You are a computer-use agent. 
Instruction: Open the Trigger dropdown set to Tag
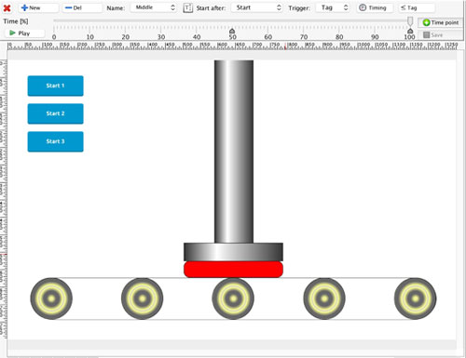pos(333,7)
